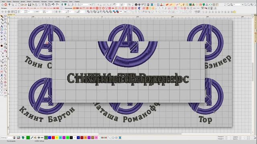Undo the last action
The height and width of the screenshot is (144, 257).
pos(53,4)
